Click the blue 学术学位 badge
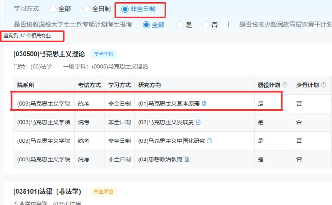332x205 pixels. [x=104, y=54]
